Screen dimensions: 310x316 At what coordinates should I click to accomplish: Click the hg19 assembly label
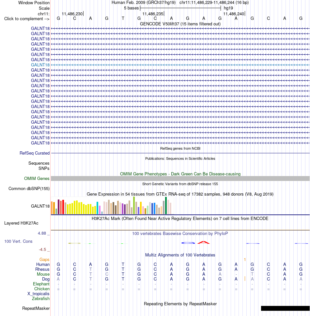[228, 8]
